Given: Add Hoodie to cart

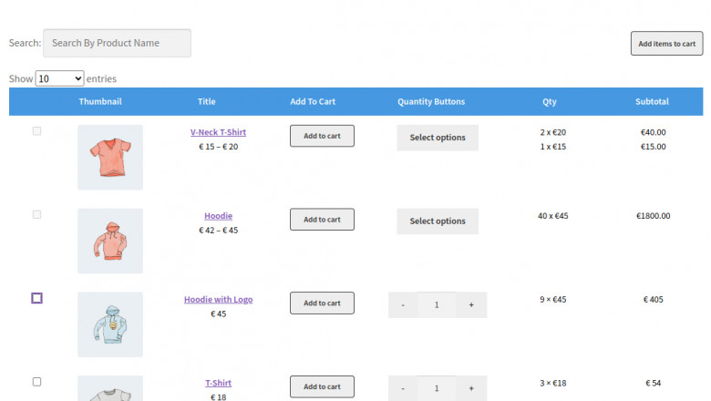Looking at the screenshot, I should tap(322, 220).
